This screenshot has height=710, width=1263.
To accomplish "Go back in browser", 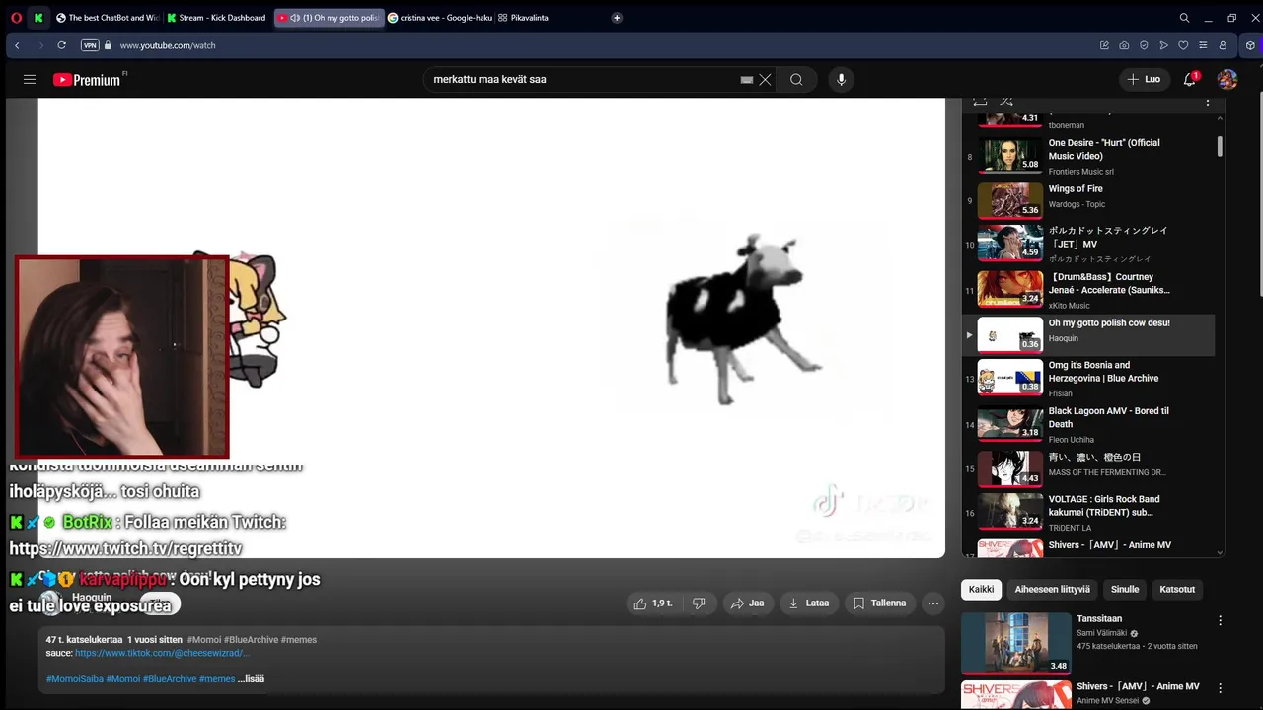I will click(x=17, y=45).
